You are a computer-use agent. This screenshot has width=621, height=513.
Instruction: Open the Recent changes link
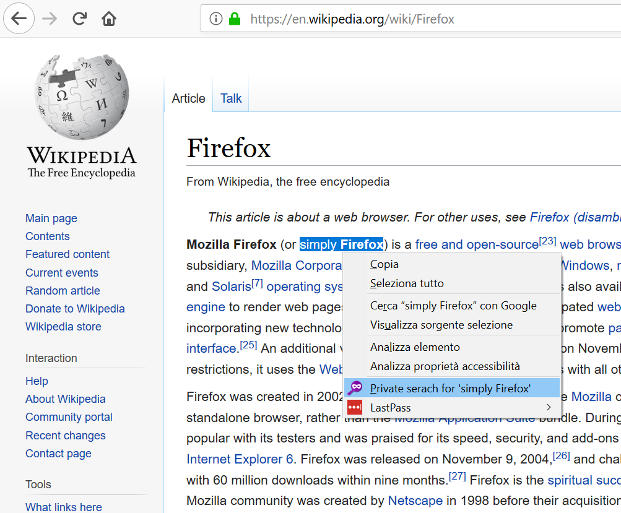pos(66,436)
